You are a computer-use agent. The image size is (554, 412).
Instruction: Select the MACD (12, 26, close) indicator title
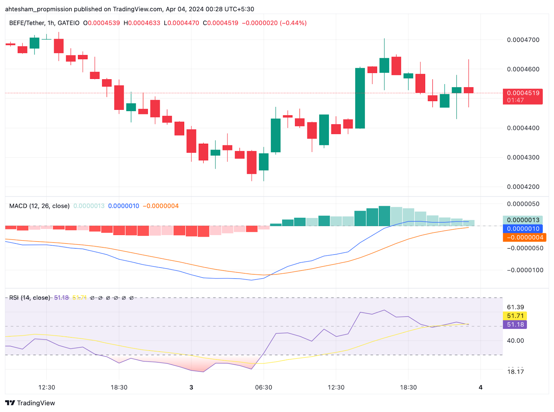39,206
